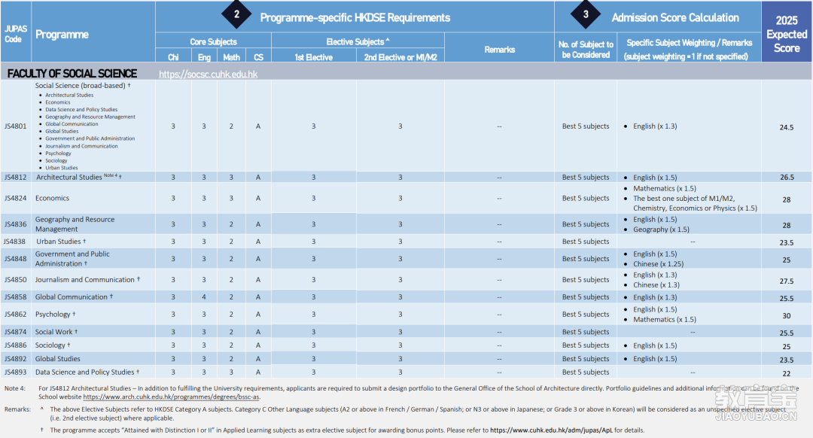Click the 'No. of Subject to be Considered' header
The image size is (813, 438).
(x=586, y=50)
